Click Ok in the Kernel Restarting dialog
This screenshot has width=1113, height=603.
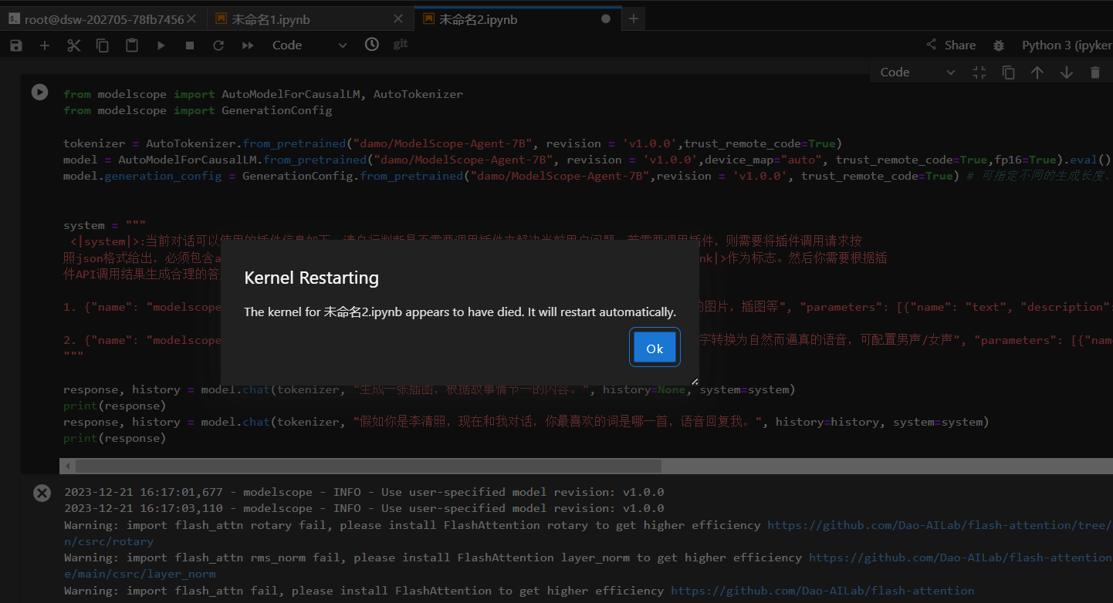pyautogui.click(x=655, y=348)
